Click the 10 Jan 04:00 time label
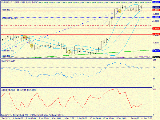This screenshot has width=160, height=120. point(95,118)
